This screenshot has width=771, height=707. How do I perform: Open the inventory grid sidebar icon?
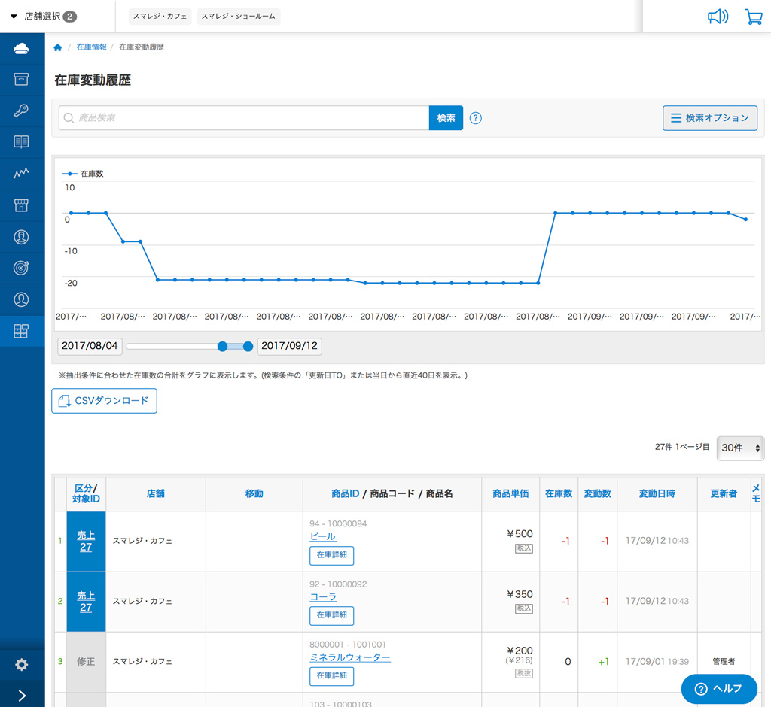tap(21, 331)
